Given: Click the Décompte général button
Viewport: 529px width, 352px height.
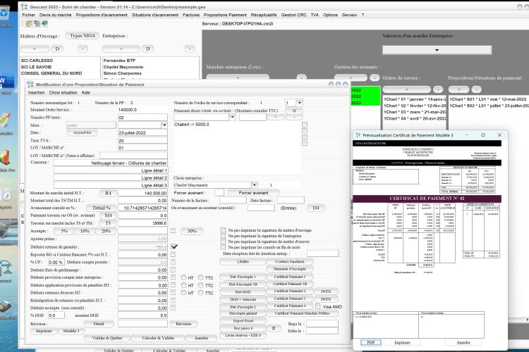Looking at the screenshot, I should 243,313.
